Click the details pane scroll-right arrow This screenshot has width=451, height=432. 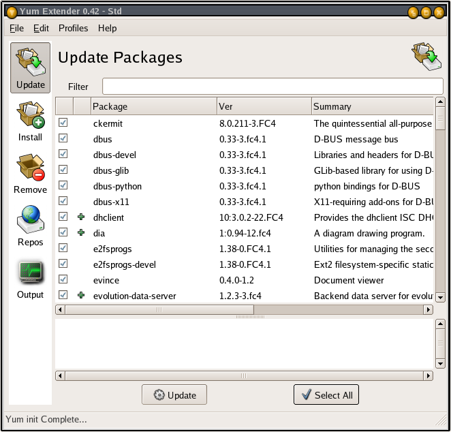point(429,376)
